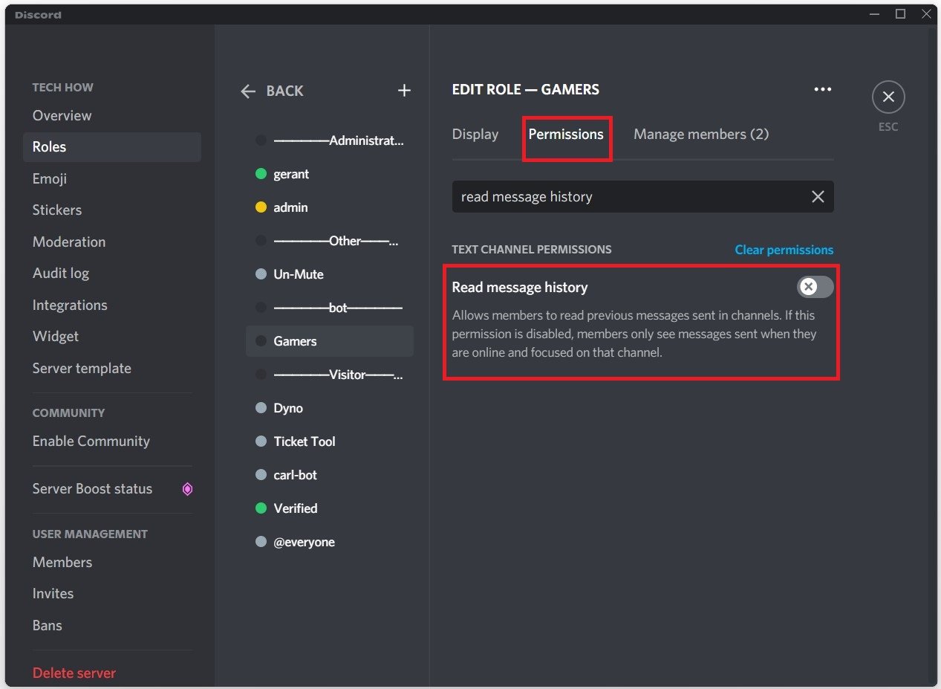Click the yellow dot beside admin role
This screenshot has height=689, width=941.
coord(261,207)
